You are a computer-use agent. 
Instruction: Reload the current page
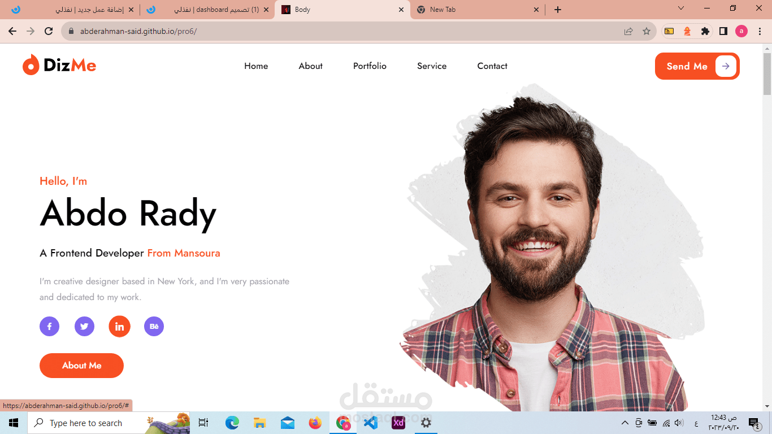49,31
